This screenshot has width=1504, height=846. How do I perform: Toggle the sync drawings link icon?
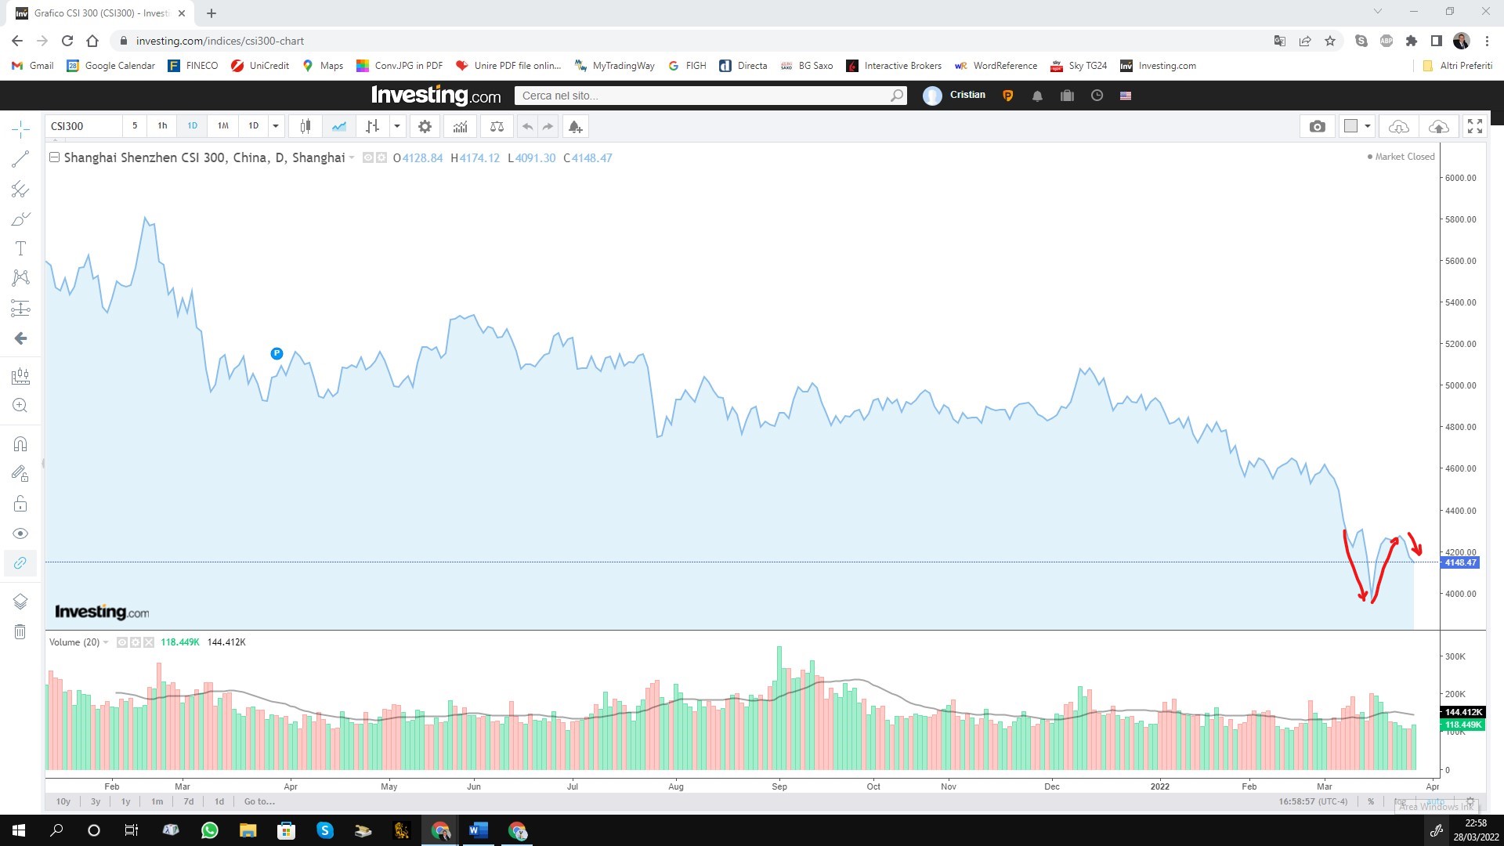tap(20, 563)
